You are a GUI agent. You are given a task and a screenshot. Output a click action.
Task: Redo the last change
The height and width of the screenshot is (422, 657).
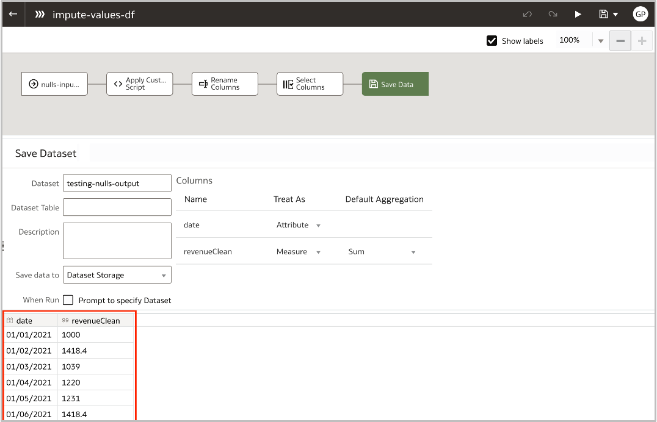pos(553,13)
